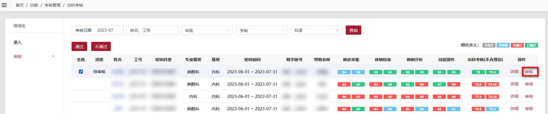Click the 未提交 gray legend tag
This screenshot has height=114, width=548.
(489, 45)
